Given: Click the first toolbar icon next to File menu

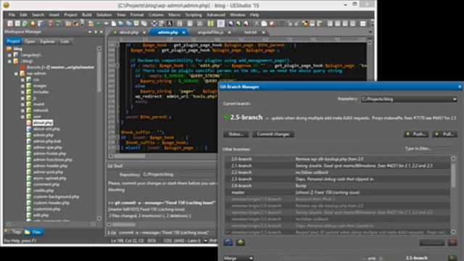Looking at the screenshot, I should click(10, 23).
